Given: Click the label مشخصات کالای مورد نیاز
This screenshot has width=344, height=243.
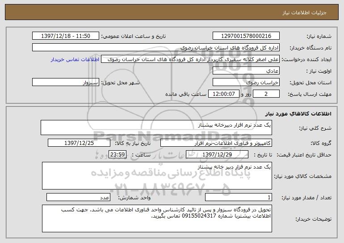Looking at the screenshot, I should (x=303, y=176).
